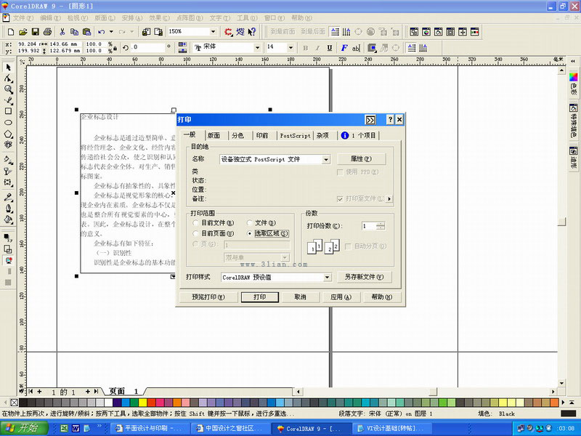Open the font name 宋体 dropdown
This screenshot has width=581, height=436.
(257, 48)
